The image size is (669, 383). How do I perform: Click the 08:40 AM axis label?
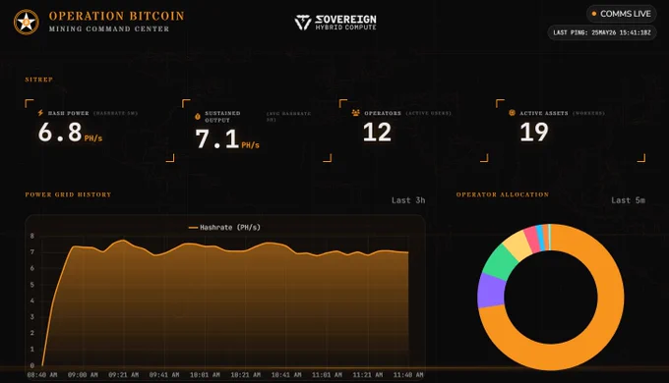point(42,375)
